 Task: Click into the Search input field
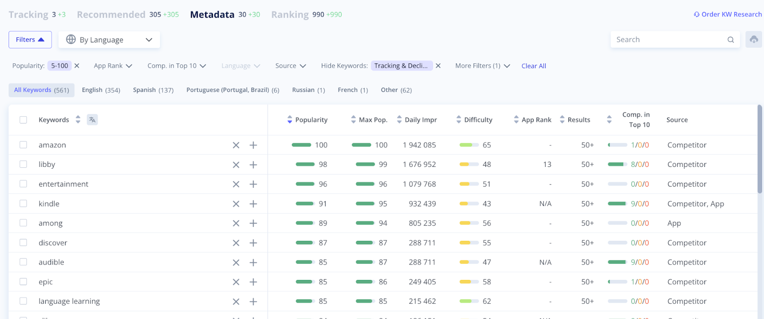[x=668, y=40]
